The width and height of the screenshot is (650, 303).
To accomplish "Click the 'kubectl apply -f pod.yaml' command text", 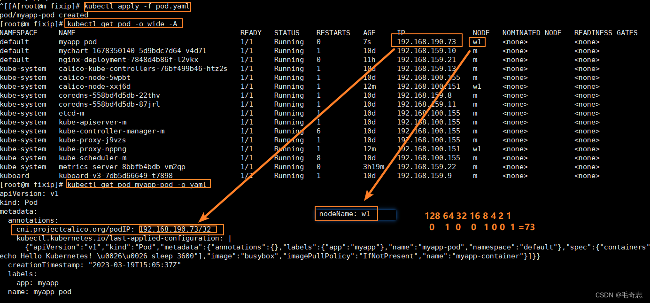I will click(138, 7).
